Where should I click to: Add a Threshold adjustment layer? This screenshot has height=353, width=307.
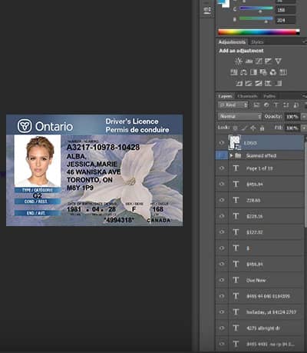tap(259, 83)
